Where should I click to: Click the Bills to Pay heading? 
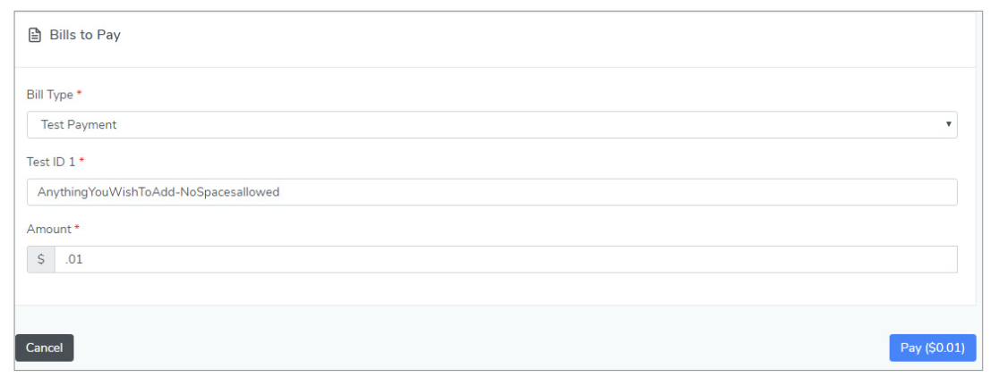pyautogui.click(x=85, y=36)
